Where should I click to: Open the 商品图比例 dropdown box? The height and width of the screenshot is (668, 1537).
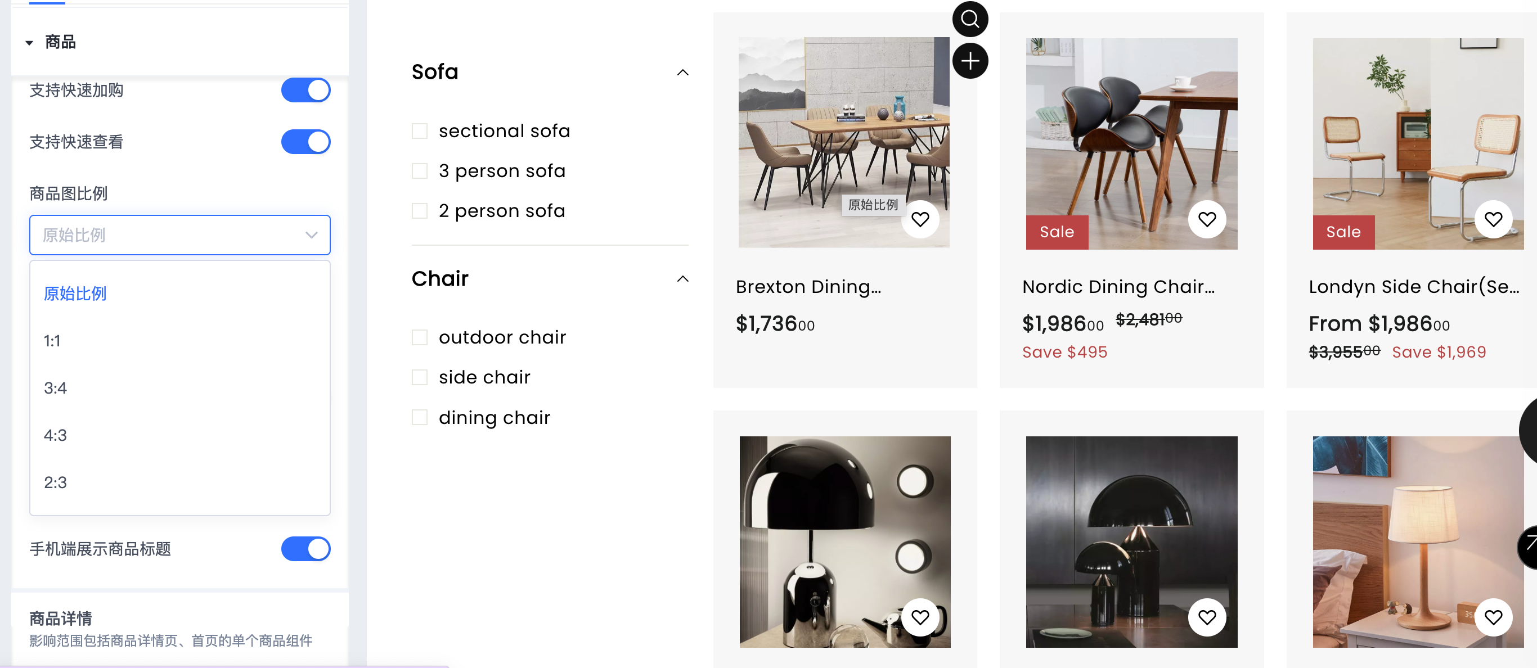(179, 235)
